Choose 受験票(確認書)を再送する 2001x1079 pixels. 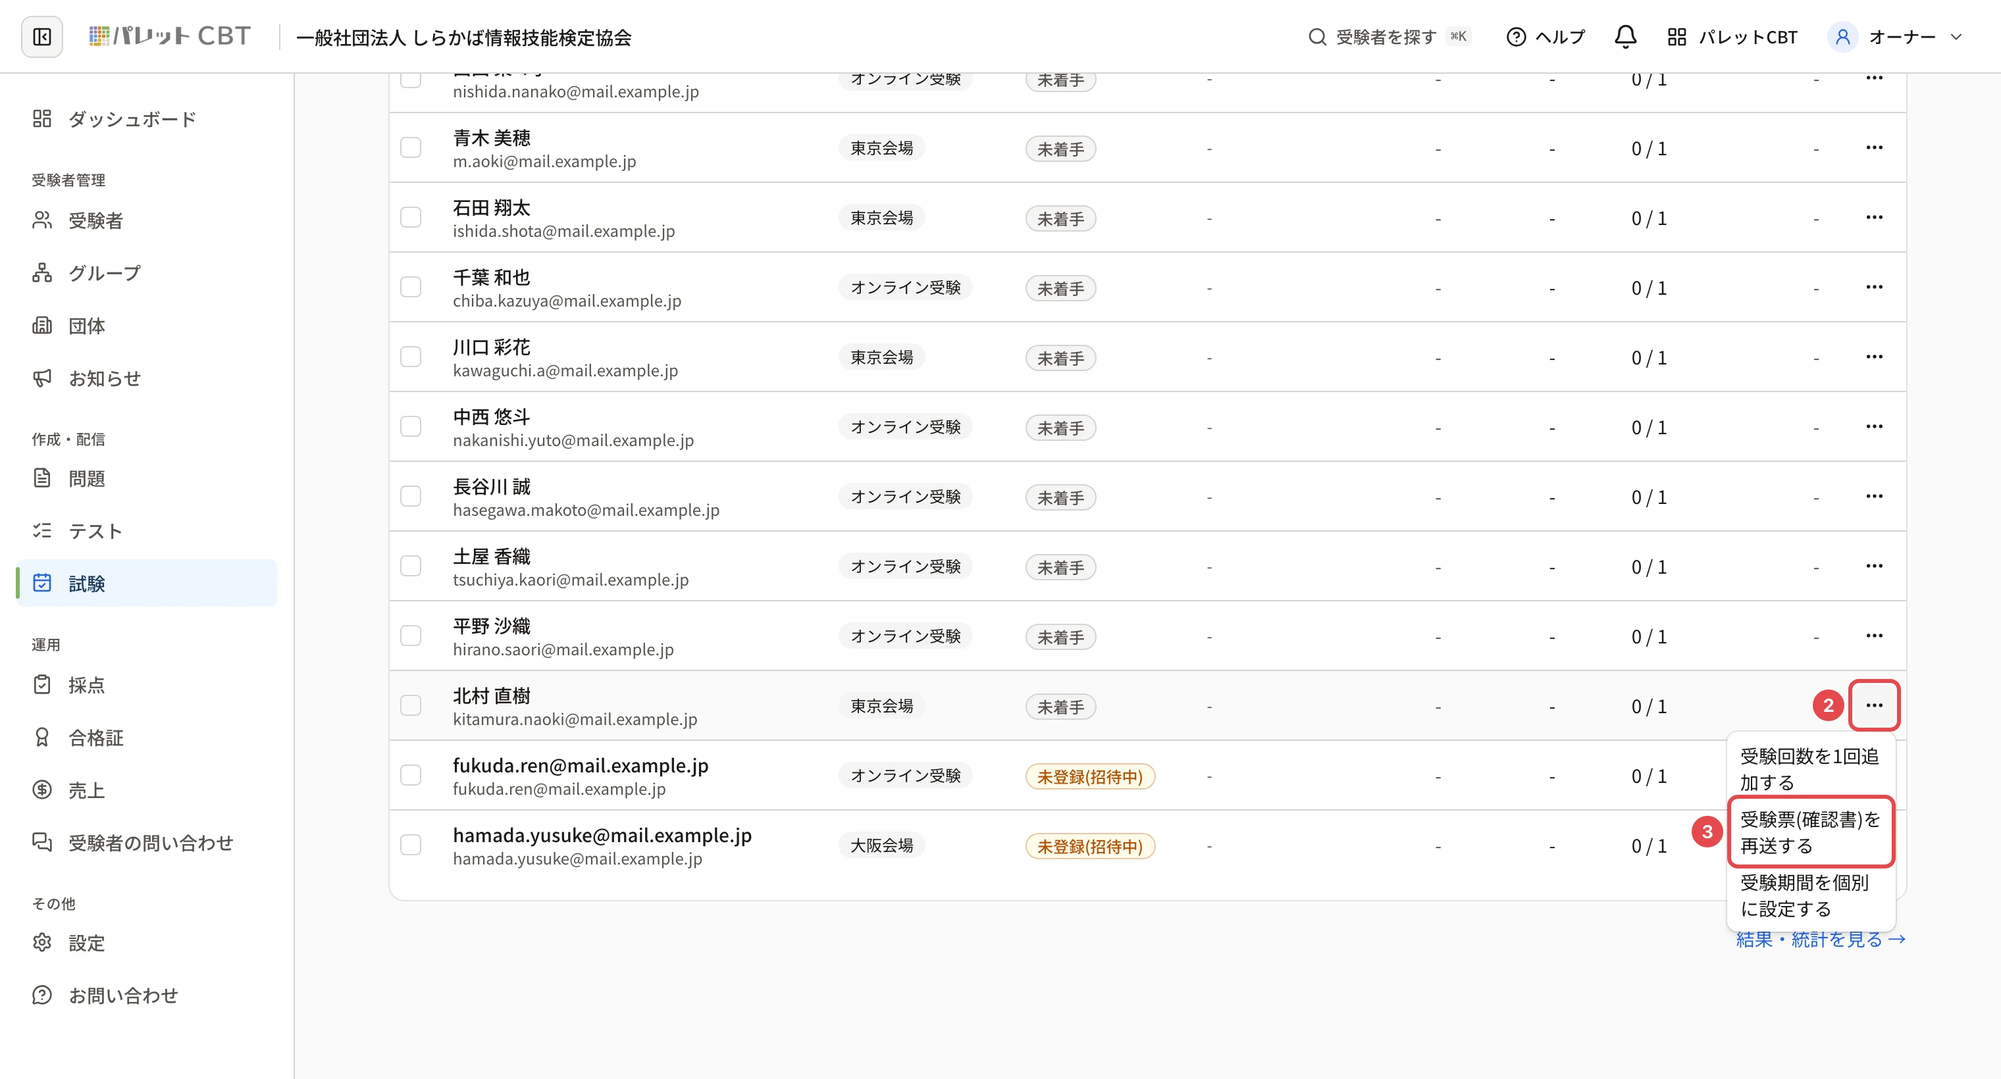point(1811,832)
